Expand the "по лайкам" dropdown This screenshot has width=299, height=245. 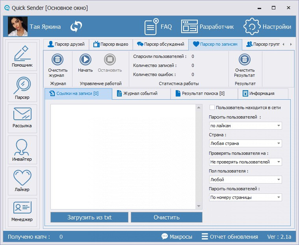pos(245,126)
